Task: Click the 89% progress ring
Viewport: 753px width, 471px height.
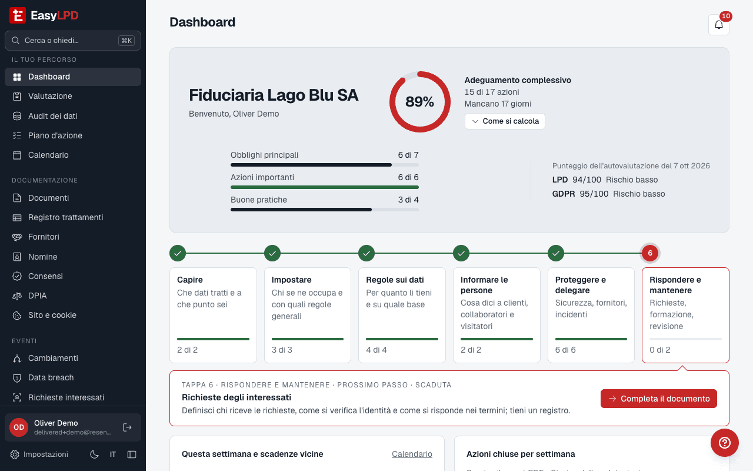Action: point(420,102)
